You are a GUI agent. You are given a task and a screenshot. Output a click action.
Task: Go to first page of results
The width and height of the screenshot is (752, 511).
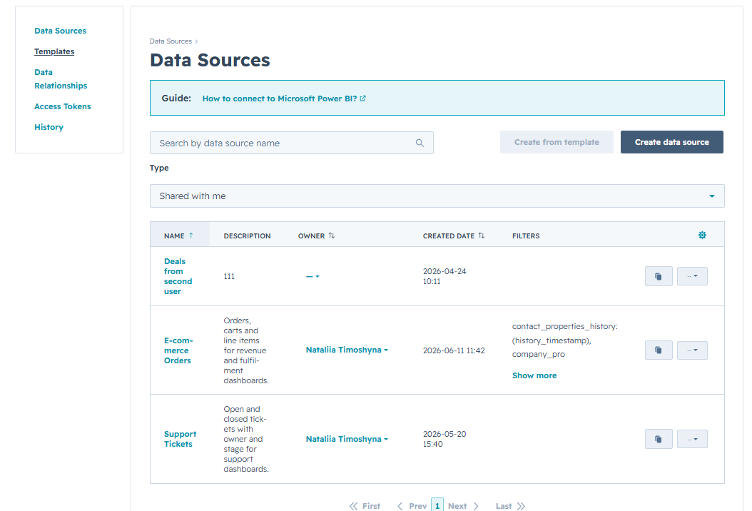(x=365, y=506)
